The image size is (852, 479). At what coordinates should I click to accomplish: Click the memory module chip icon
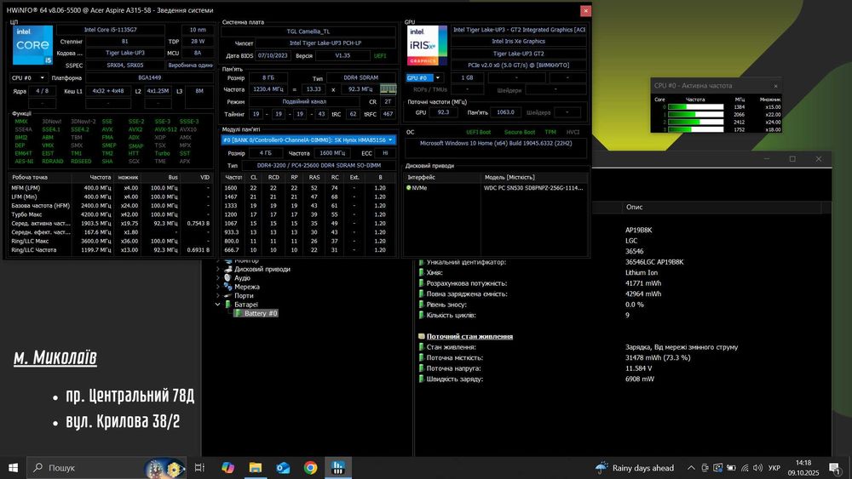(388, 88)
